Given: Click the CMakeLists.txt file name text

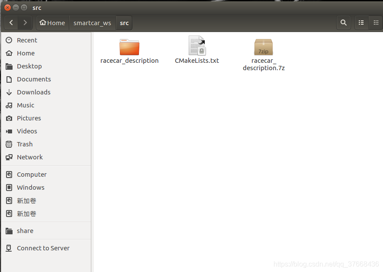Looking at the screenshot, I should [x=197, y=61].
